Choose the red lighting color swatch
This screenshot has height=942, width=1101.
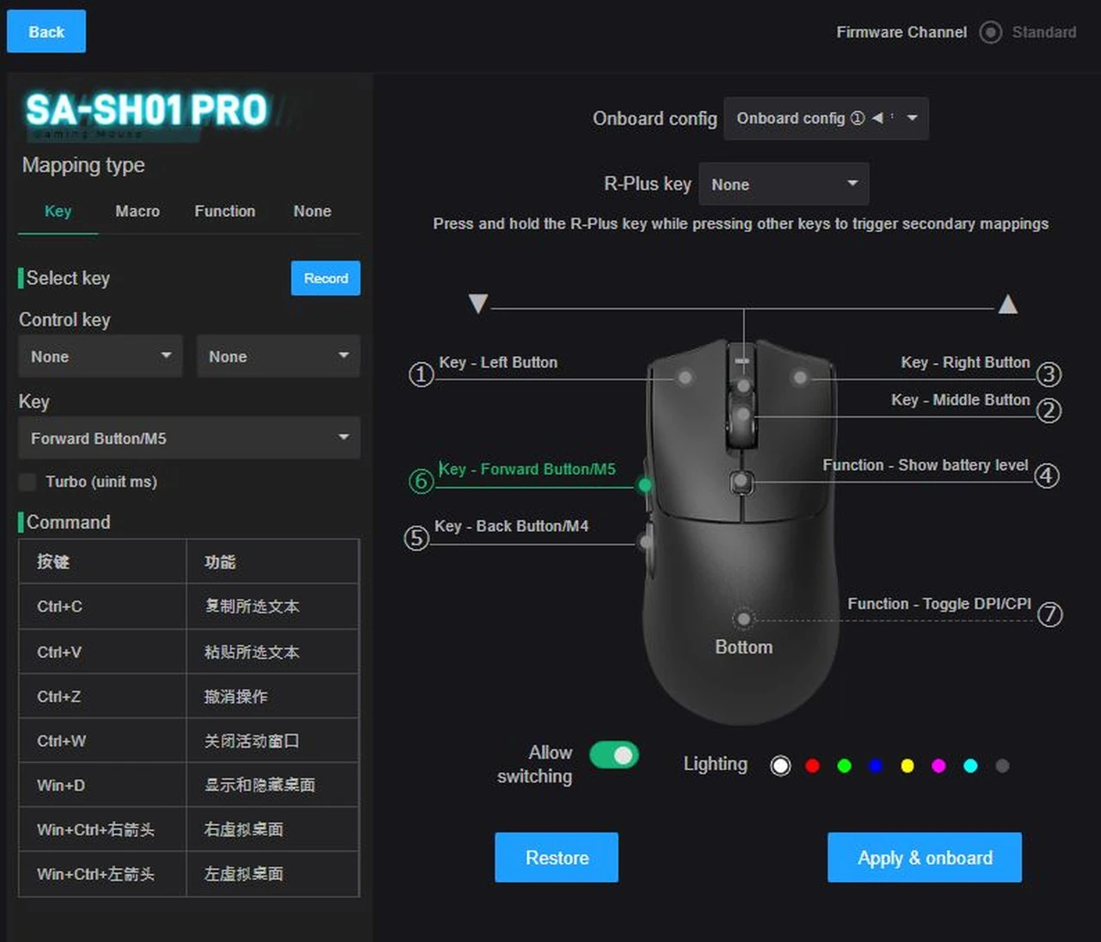pos(812,766)
